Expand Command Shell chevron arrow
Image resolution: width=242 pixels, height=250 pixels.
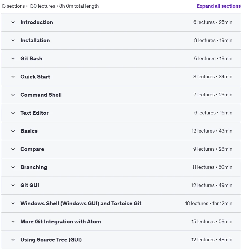point(13,95)
